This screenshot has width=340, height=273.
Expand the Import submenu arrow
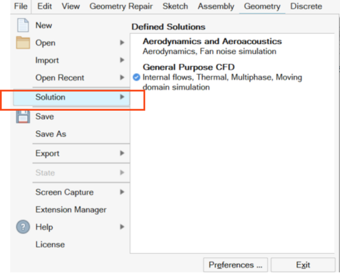coord(122,60)
